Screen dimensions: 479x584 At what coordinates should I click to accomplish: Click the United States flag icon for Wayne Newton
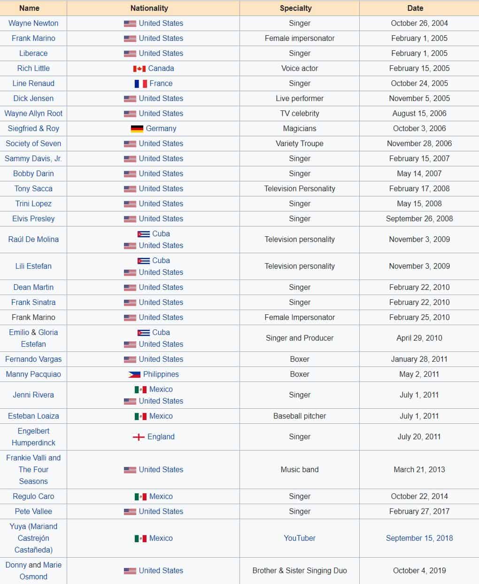pos(130,23)
